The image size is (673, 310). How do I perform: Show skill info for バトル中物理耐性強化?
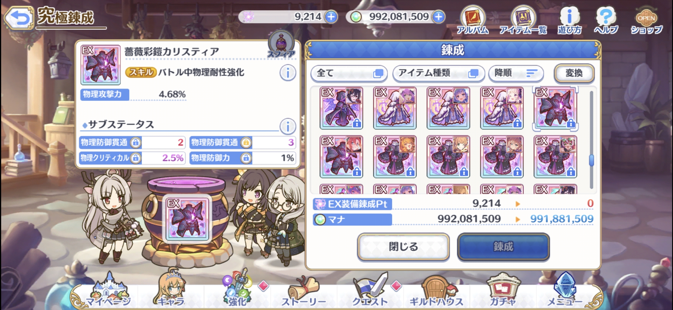(x=288, y=73)
